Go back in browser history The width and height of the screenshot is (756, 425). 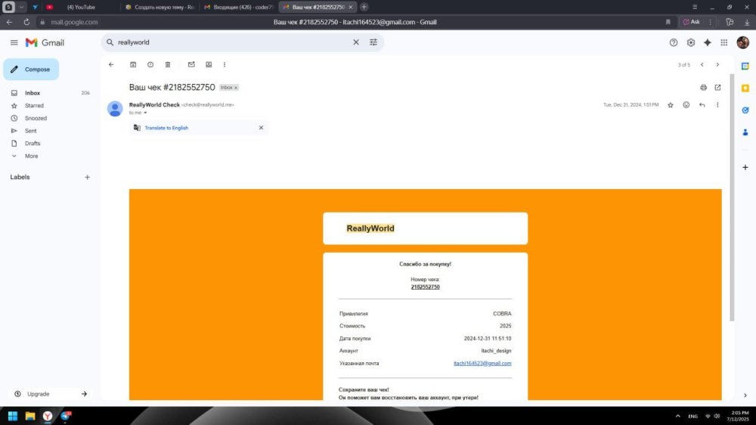(9, 22)
